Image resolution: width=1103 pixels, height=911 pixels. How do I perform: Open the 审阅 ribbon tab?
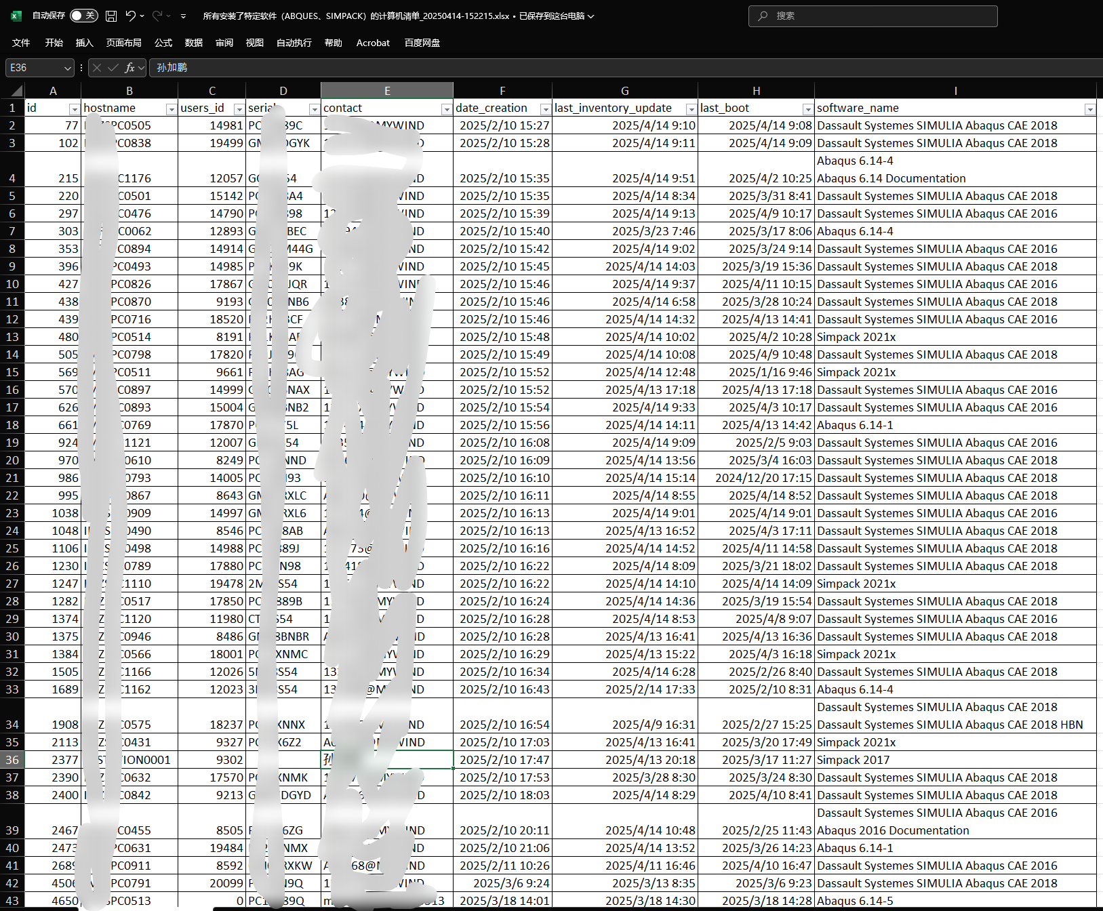[224, 43]
